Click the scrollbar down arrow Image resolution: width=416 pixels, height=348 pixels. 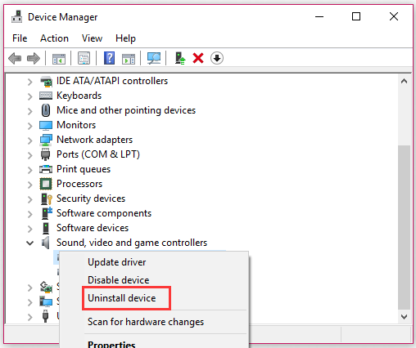tap(405, 317)
